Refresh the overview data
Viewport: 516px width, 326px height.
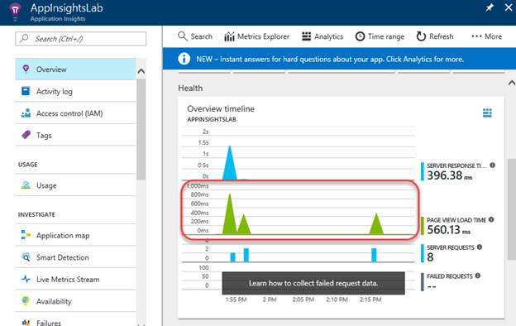(x=435, y=36)
